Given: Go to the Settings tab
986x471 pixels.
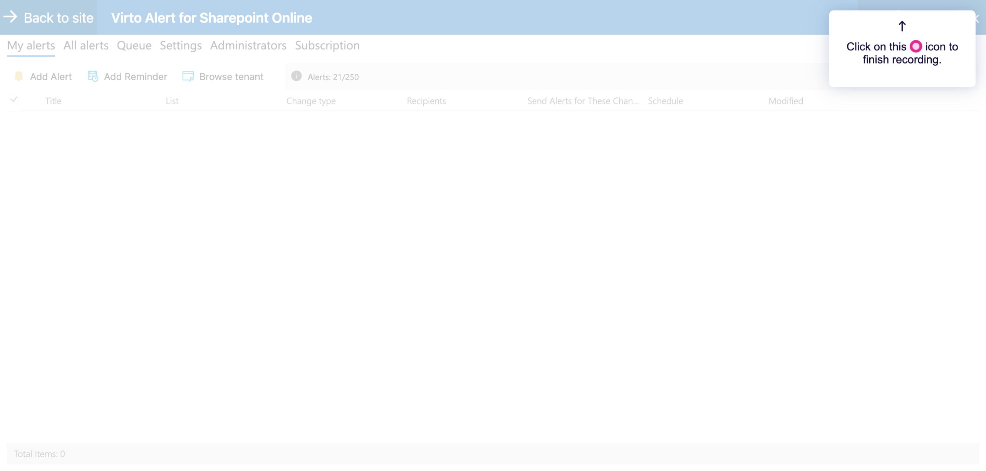Looking at the screenshot, I should (x=181, y=45).
